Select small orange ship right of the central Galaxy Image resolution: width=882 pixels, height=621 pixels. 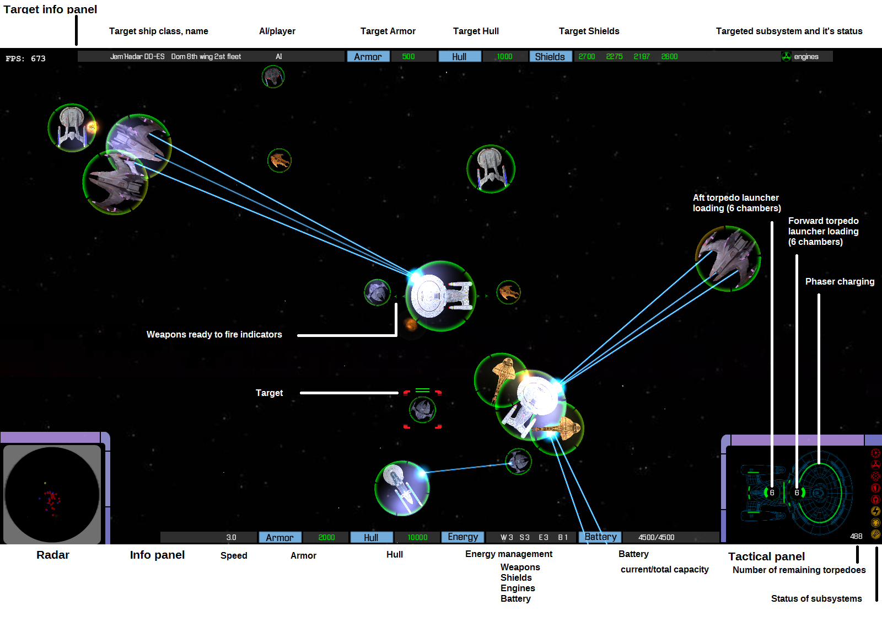click(x=508, y=292)
